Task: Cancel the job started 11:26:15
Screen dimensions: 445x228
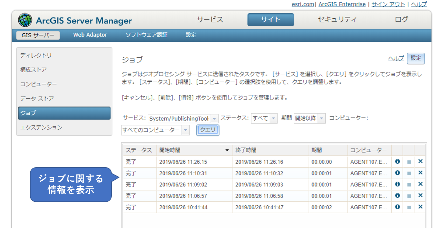Action: [x=409, y=162]
